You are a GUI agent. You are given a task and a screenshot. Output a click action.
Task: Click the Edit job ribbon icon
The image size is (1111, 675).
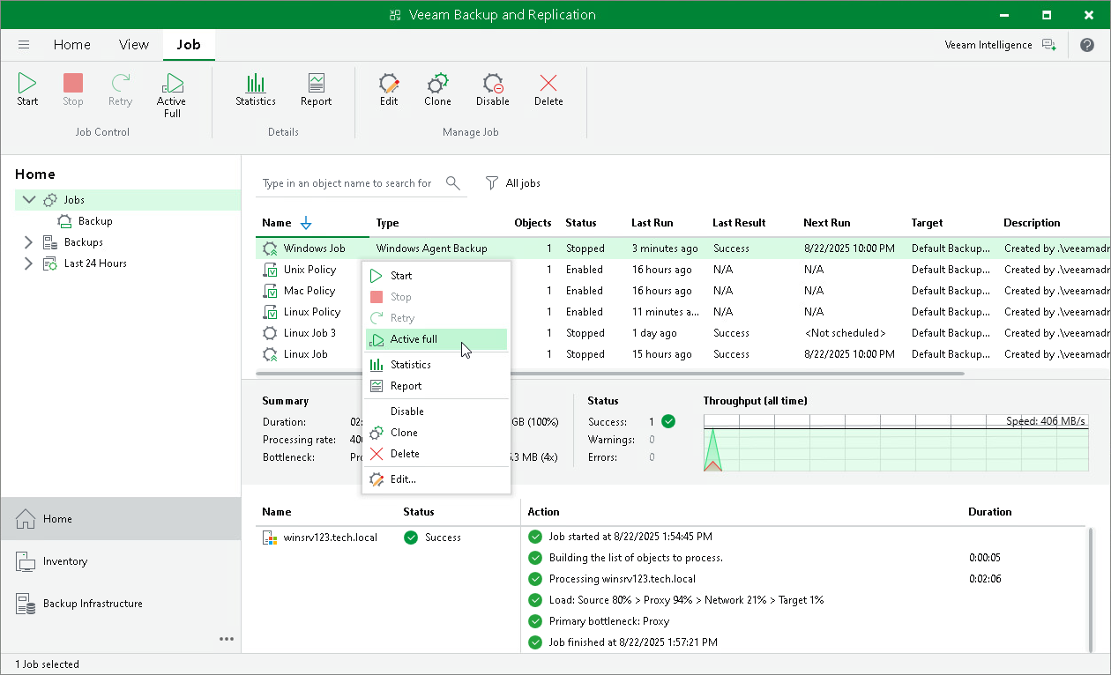click(x=389, y=91)
